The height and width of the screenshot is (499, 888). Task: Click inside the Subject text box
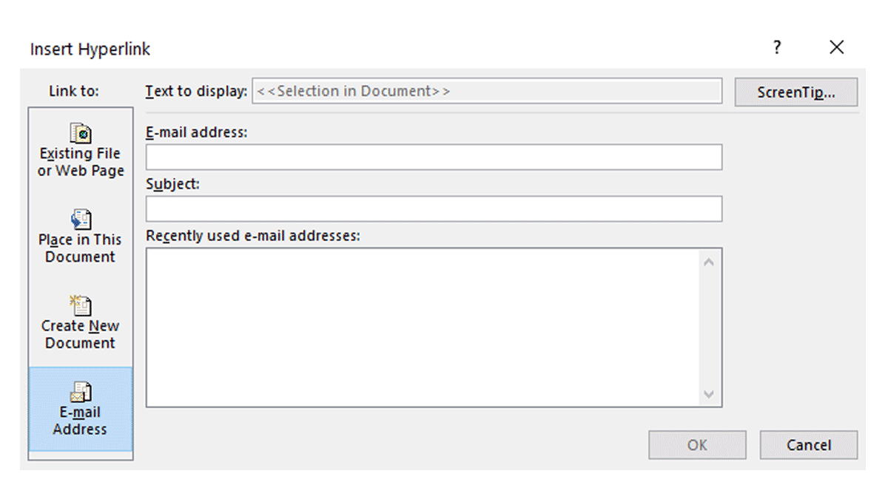click(434, 209)
